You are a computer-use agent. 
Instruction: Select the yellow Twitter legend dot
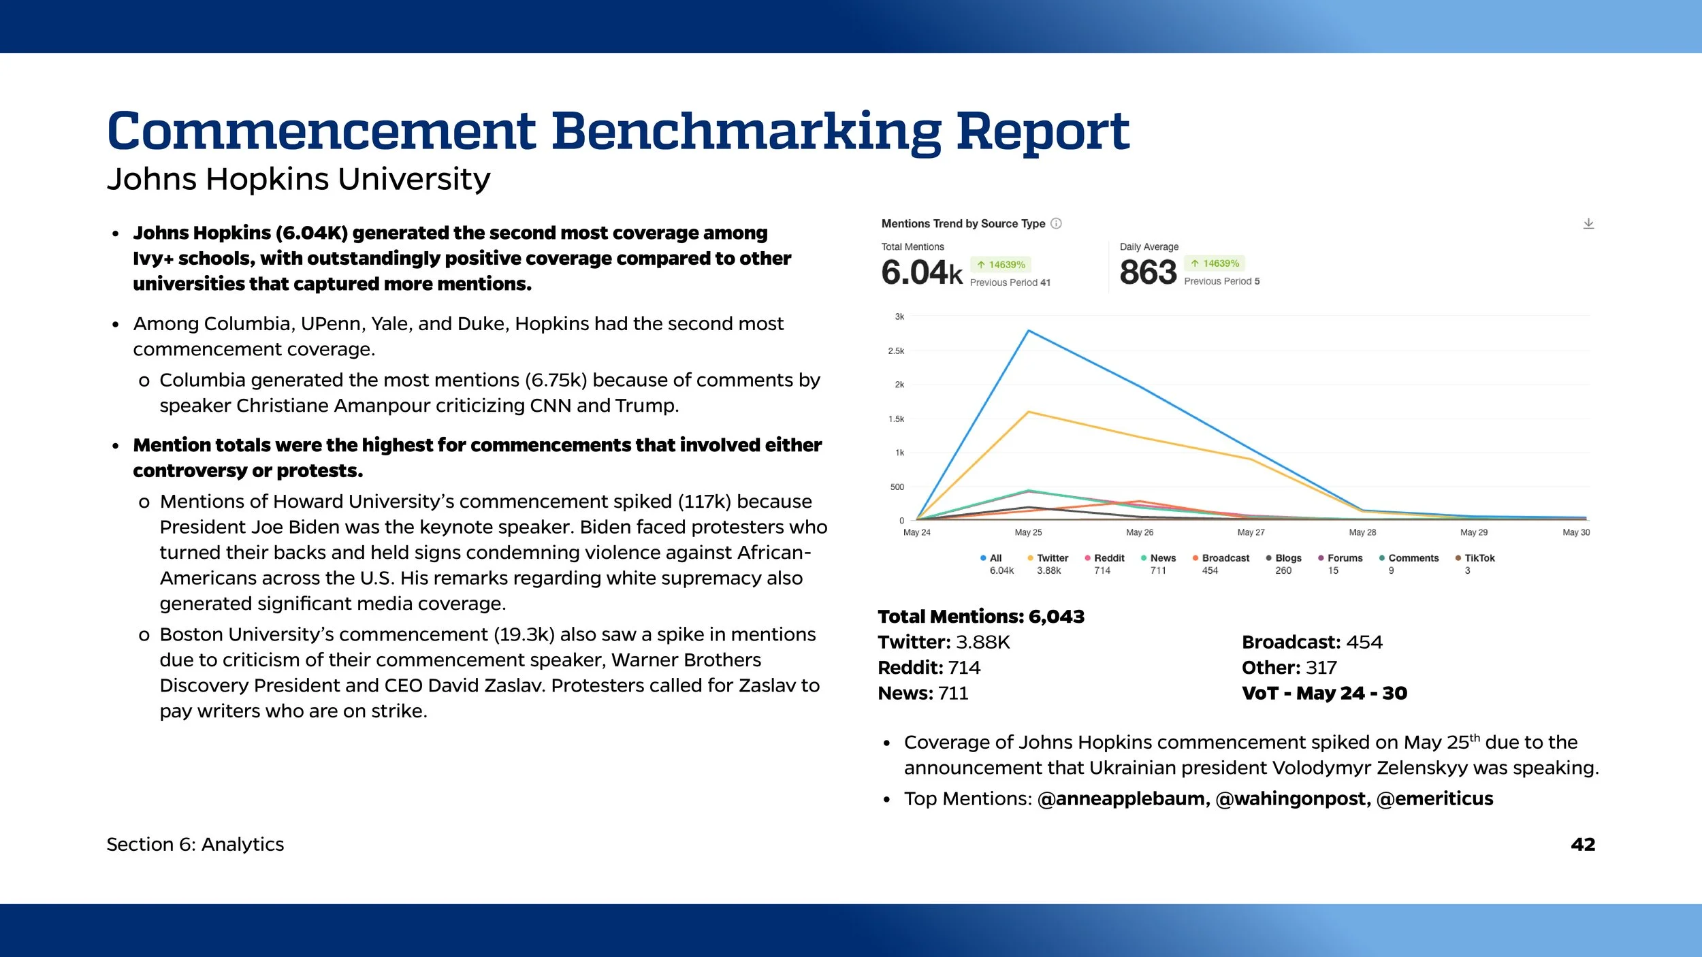(x=1030, y=558)
